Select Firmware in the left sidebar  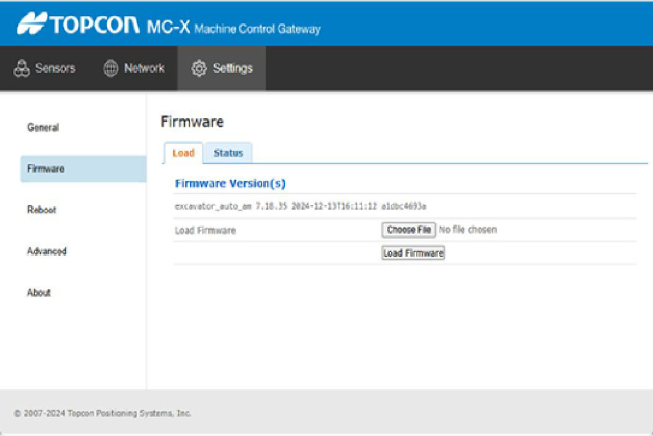(x=46, y=169)
